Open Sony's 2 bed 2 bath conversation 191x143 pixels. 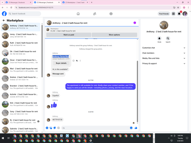(21, 112)
